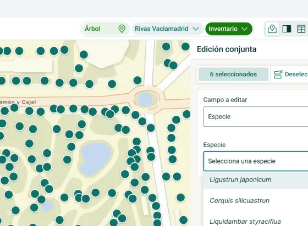Switch to split view icon
308x226 pixels.
tap(287, 29)
